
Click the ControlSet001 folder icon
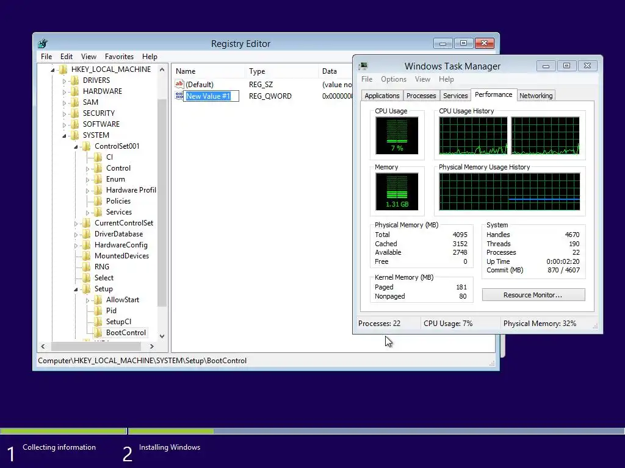(x=87, y=146)
